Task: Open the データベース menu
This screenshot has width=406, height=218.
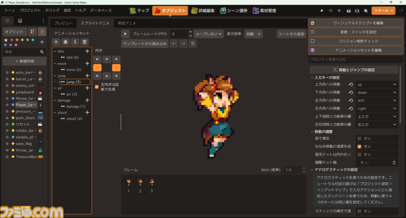Action: 101,11
